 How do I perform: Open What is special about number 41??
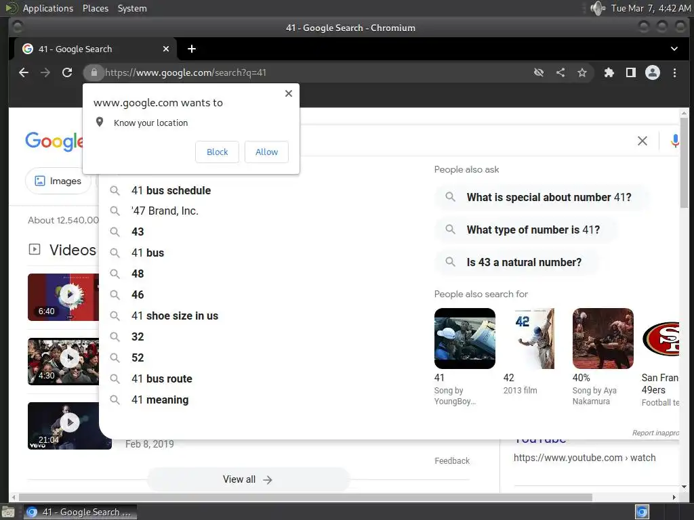tap(542, 197)
